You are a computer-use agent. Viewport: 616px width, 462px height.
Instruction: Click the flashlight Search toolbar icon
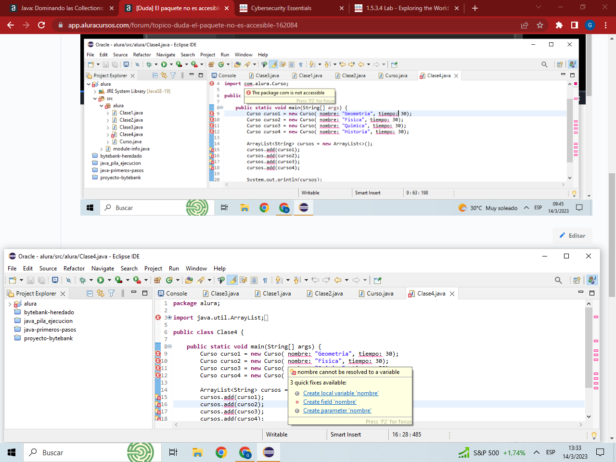[x=201, y=280]
